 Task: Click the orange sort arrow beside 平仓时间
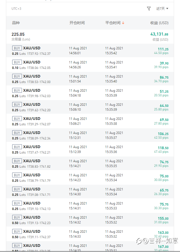[123, 23]
